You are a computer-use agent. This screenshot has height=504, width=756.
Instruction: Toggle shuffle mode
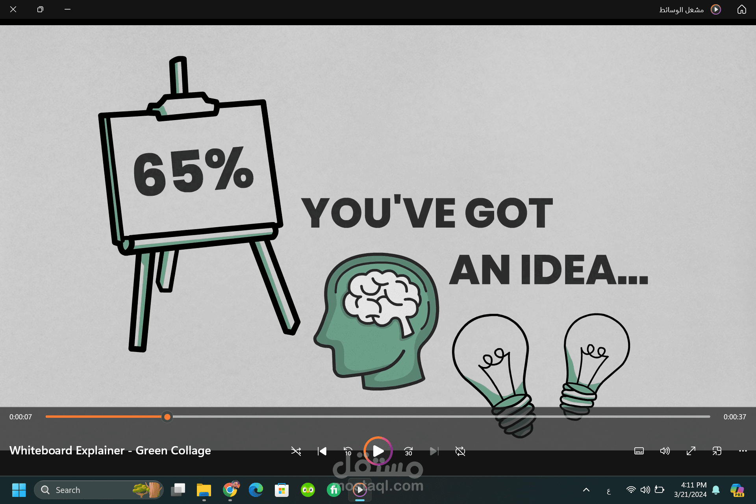[296, 451]
